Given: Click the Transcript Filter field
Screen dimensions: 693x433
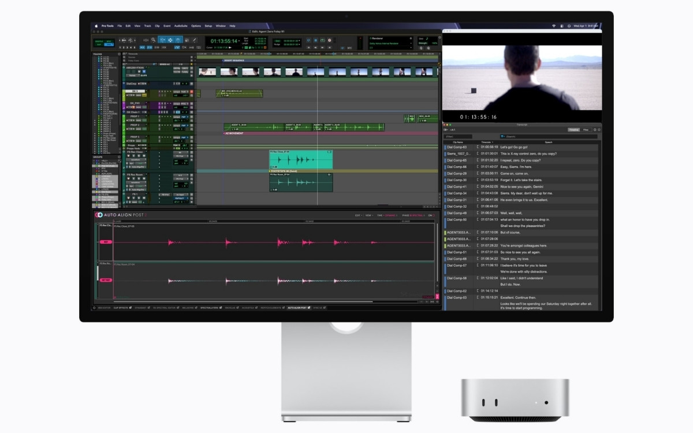Looking at the screenshot, I should 458,136.
